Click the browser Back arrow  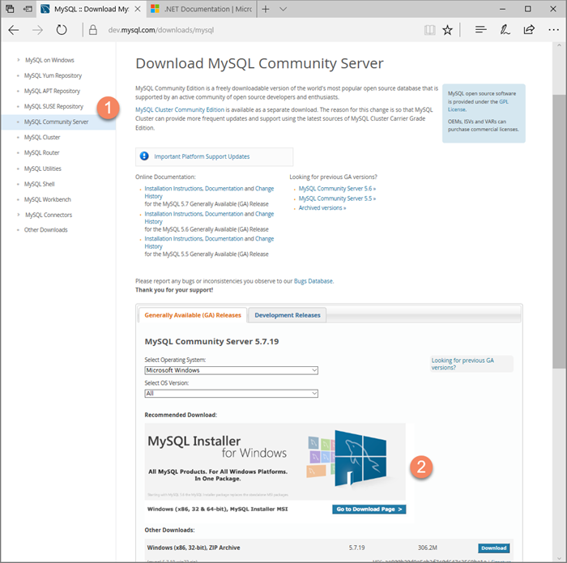coord(14,30)
